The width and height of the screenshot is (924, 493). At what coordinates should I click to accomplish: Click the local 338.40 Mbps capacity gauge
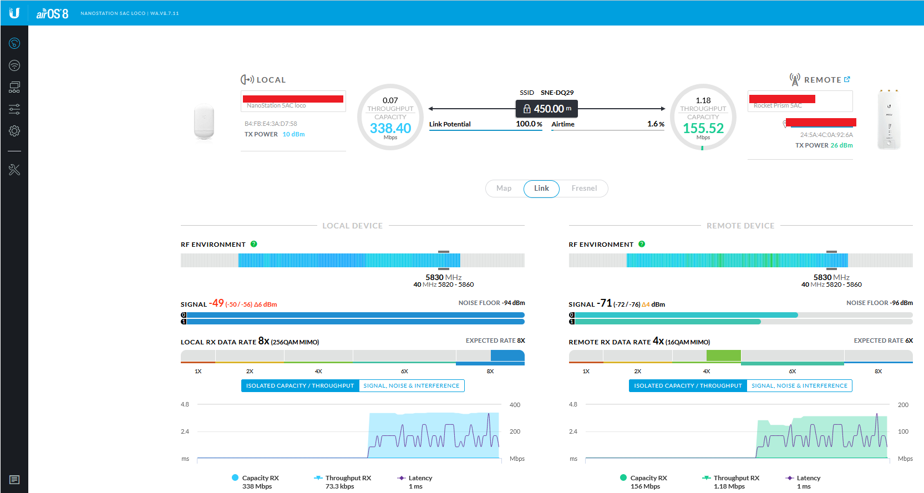390,117
